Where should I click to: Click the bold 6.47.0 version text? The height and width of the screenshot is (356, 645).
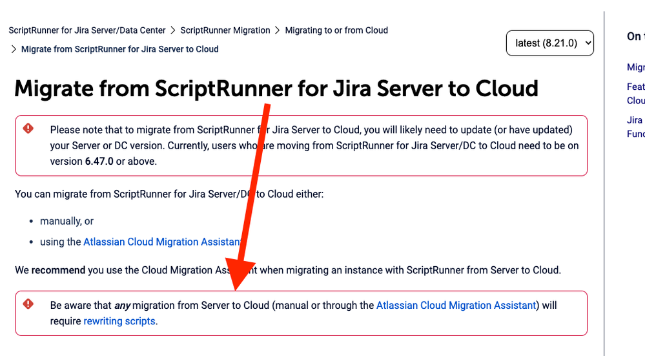click(99, 162)
